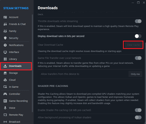Click the Controller gamepad icon

point(5,94)
